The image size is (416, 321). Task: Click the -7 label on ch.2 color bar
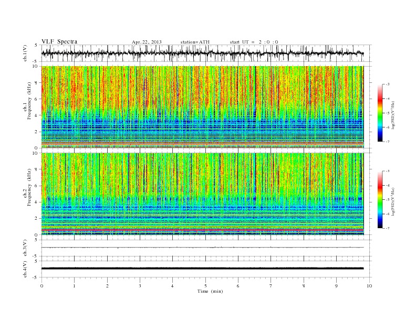pyautogui.click(x=387, y=228)
